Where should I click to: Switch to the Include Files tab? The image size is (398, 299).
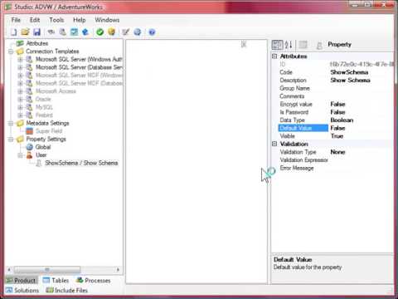(x=67, y=290)
